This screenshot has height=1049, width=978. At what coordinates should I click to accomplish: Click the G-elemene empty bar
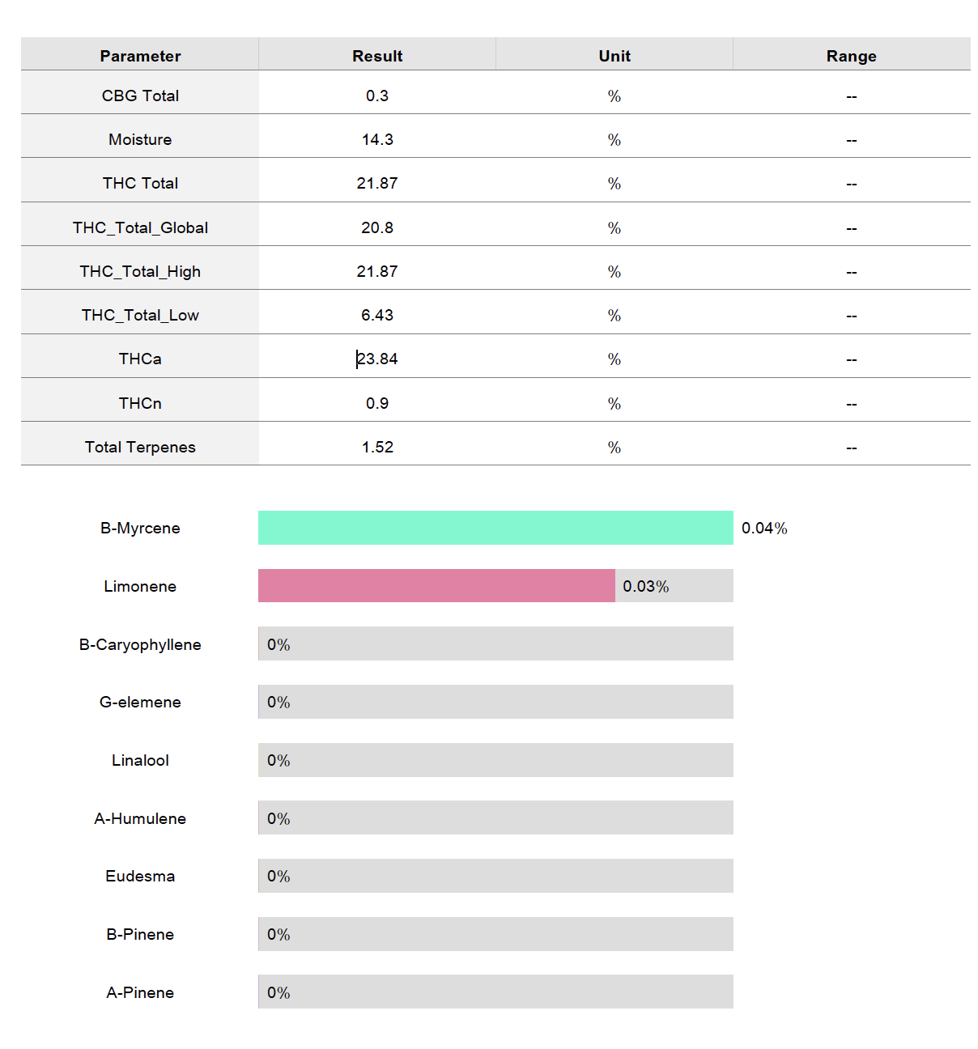pos(495,702)
